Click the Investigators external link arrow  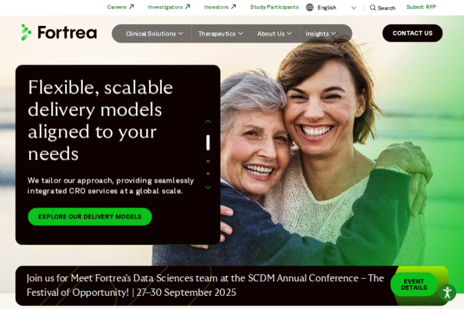coord(188,7)
